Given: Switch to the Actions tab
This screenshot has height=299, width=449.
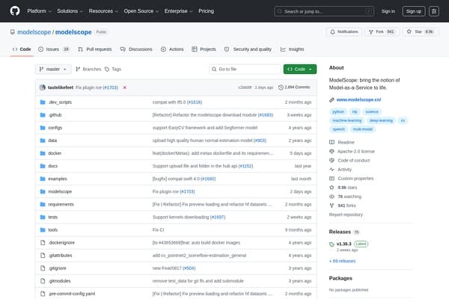Looking at the screenshot, I should point(172,49).
